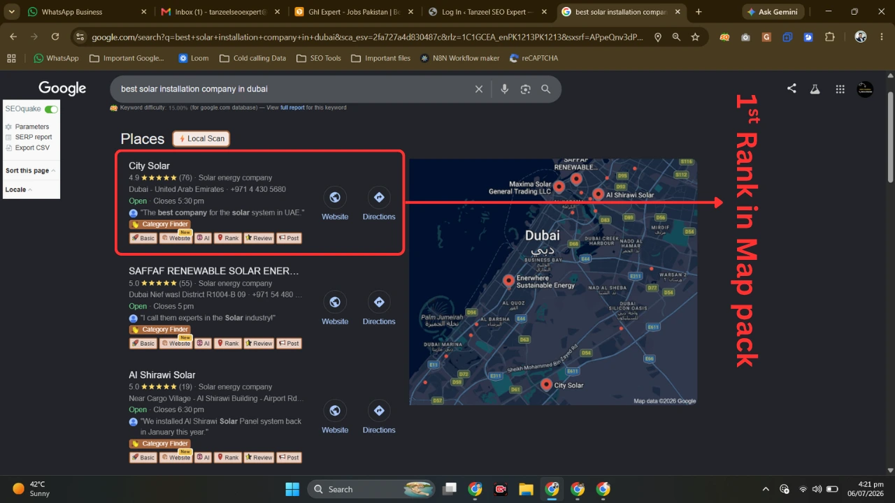Open the SEOquake extension icon in toolbar
895x503 pixels.
pyautogui.click(x=724, y=37)
